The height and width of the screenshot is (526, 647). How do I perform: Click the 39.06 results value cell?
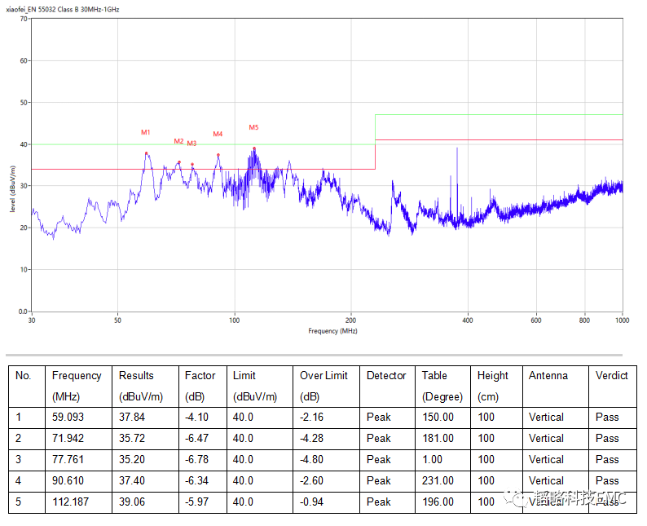(132, 502)
